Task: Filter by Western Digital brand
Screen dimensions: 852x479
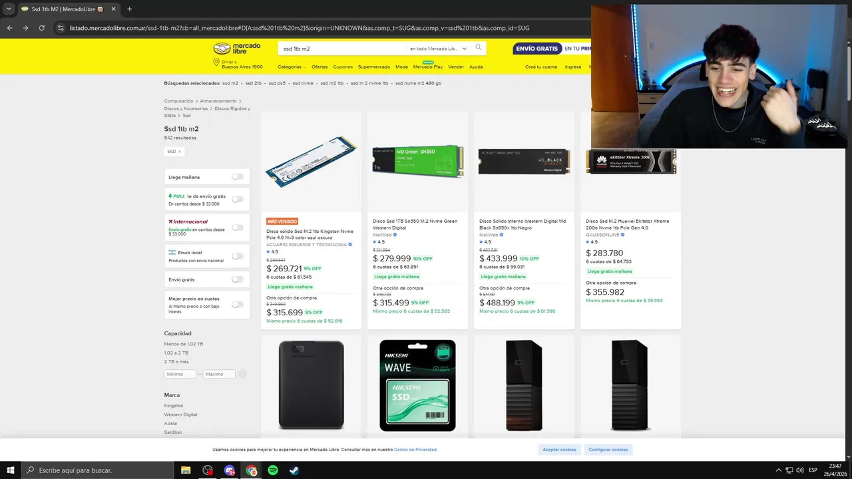Action: click(x=181, y=414)
